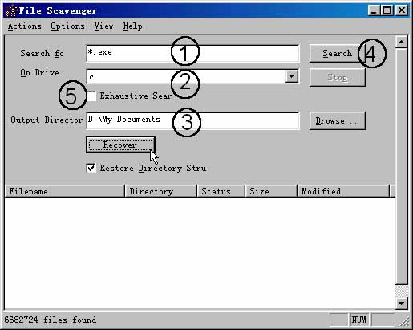
Task: Open the Options menu
Action: pyautogui.click(x=67, y=26)
